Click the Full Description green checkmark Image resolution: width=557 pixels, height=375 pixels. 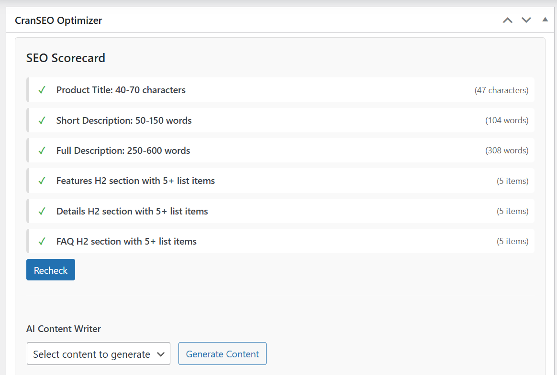pos(42,150)
